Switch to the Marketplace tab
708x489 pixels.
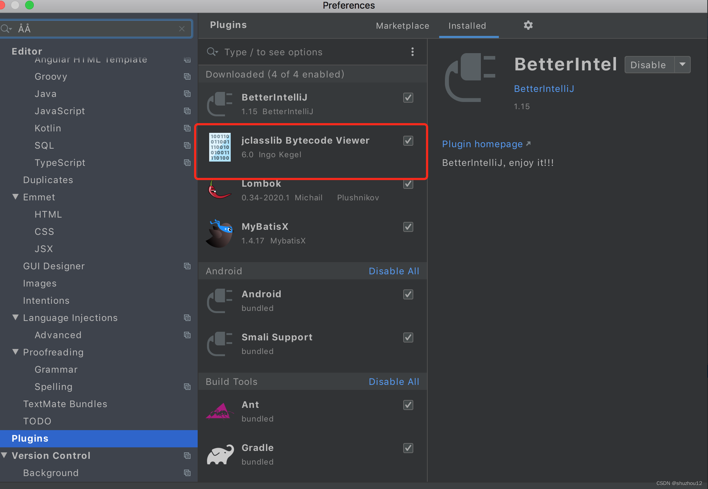click(x=403, y=26)
